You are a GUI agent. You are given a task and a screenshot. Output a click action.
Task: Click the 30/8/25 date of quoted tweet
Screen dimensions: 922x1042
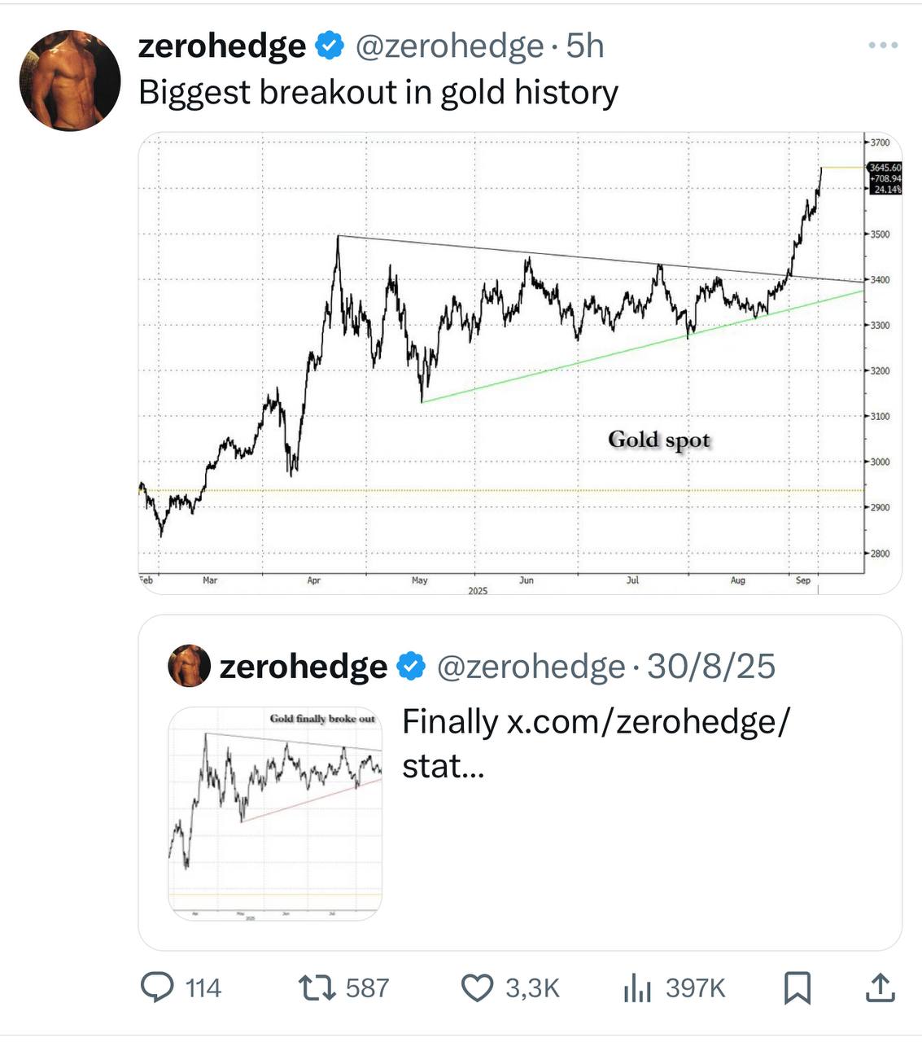tap(710, 667)
